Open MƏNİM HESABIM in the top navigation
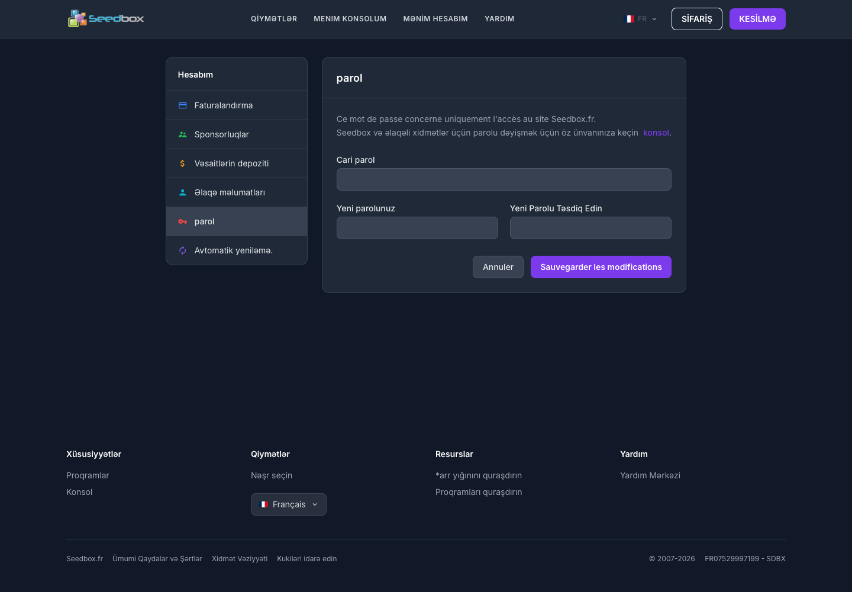Image resolution: width=852 pixels, height=592 pixels. point(435,19)
